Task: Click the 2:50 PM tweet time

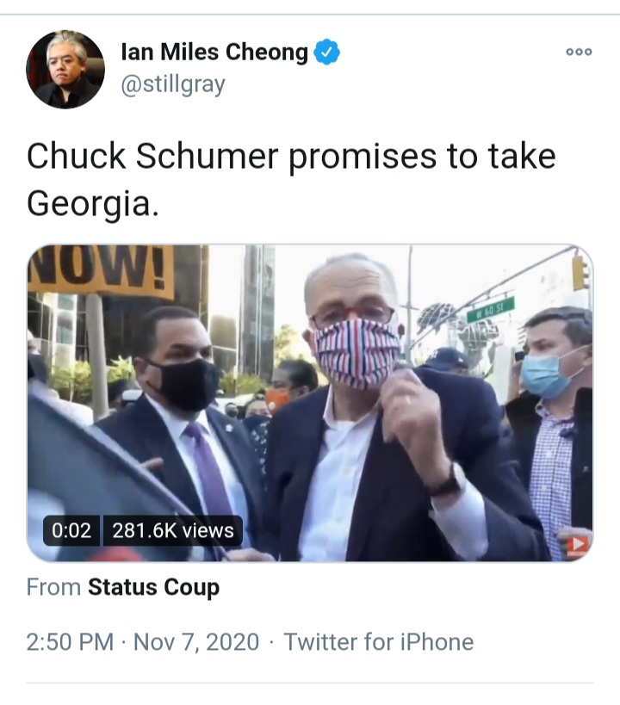Action: [x=70, y=642]
